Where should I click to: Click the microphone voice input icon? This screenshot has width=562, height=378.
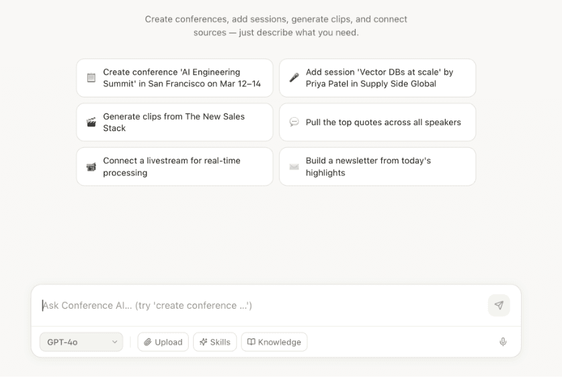tap(503, 342)
